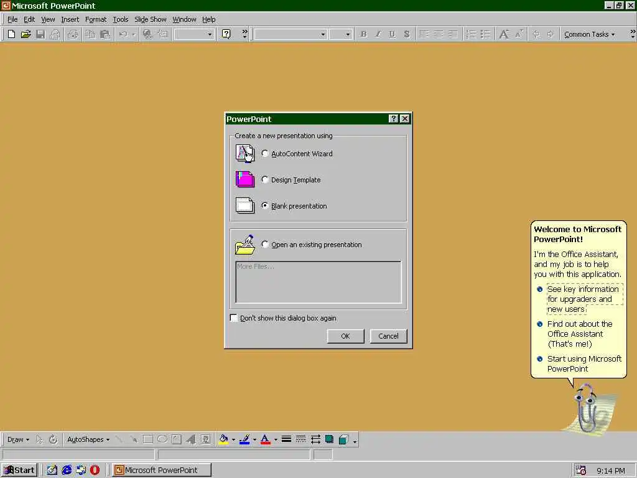Click the Print toolbar icon
637x478 pixels.
73,34
